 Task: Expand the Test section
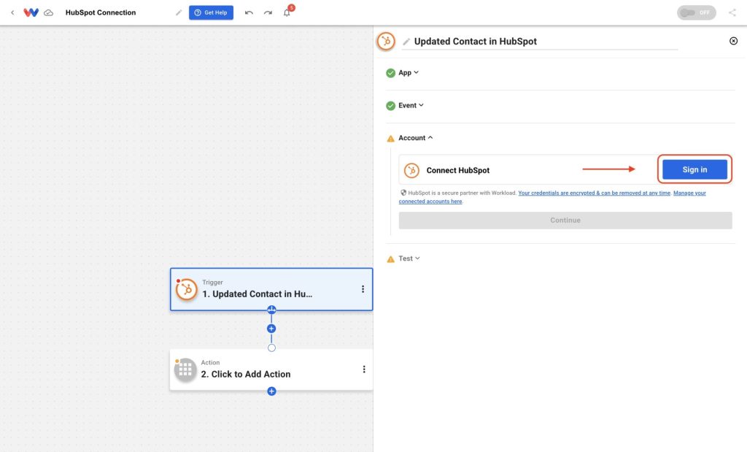point(409,258)
